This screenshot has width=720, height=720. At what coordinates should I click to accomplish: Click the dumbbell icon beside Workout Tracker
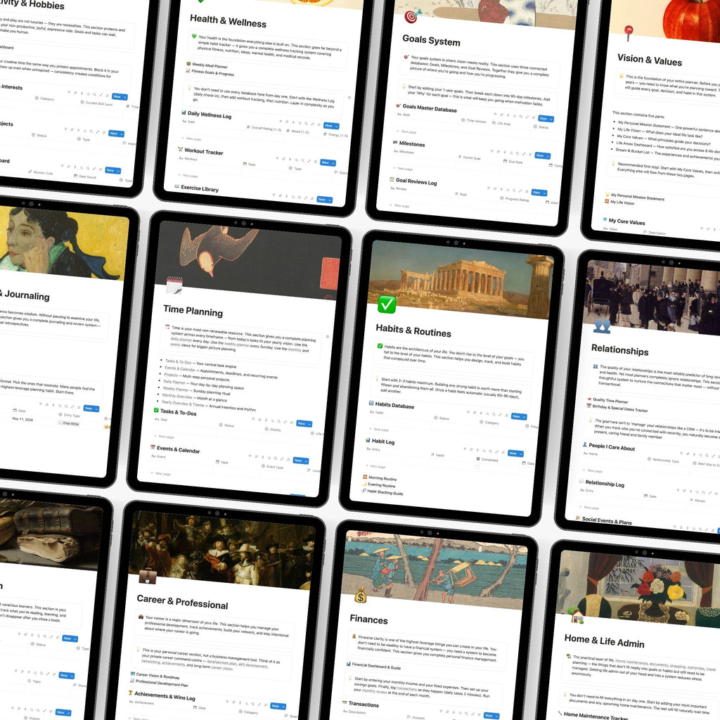coord(181,149)
